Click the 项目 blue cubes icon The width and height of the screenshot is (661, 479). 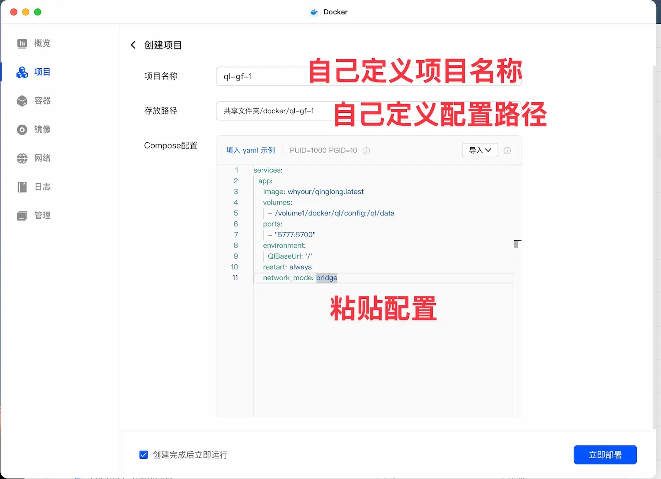click(22, 72)
